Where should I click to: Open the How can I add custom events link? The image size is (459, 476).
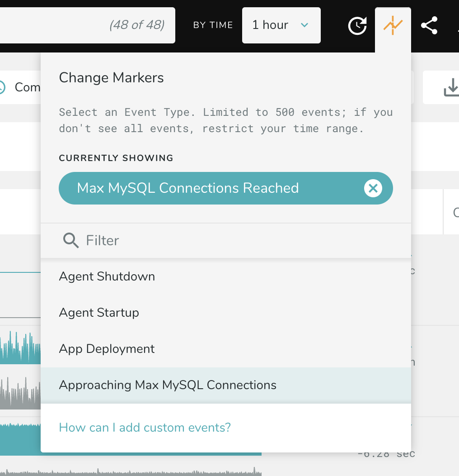[x=145, y=428]
